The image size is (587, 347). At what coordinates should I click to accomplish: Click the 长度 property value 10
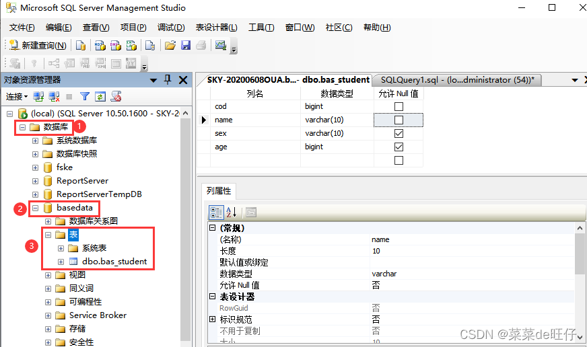(x=472, y=251)
